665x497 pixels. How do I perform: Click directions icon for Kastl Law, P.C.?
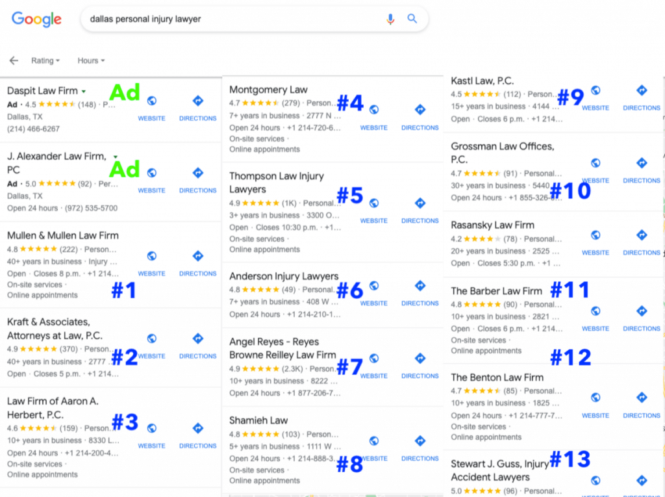click(642, 90)
